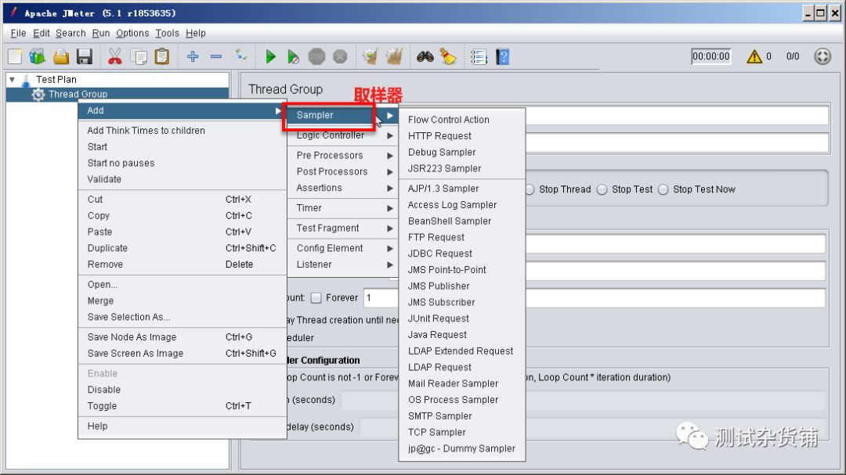
Task: Choose Flow Control Action sampler
Action: click(x=462, y=120)
